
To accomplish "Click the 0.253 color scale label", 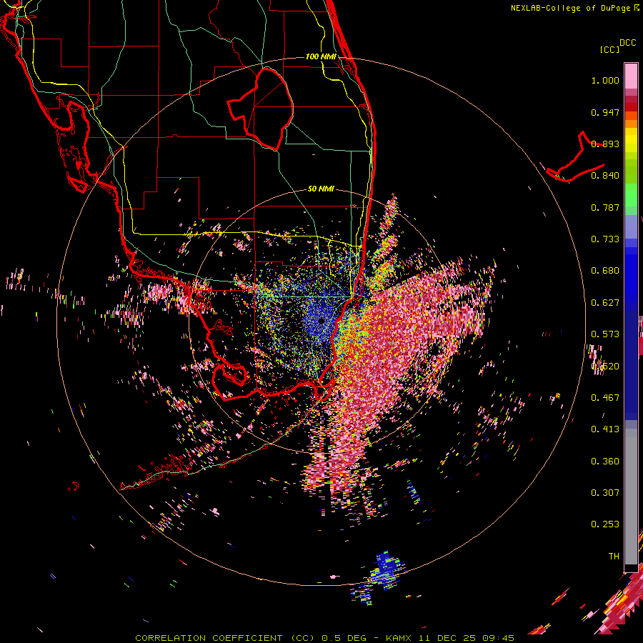I will [605, 524].
